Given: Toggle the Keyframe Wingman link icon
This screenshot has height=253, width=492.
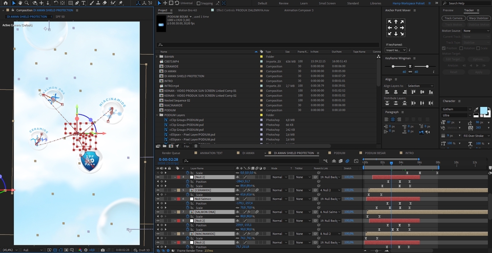Looking at the screenshot, I should (x=410, y=72).
